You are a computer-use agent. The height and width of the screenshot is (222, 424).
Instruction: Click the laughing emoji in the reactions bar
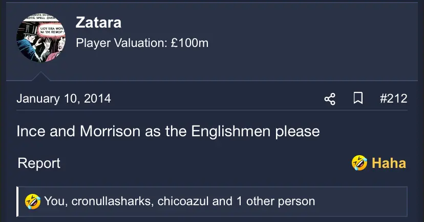(x=33, y=201)
